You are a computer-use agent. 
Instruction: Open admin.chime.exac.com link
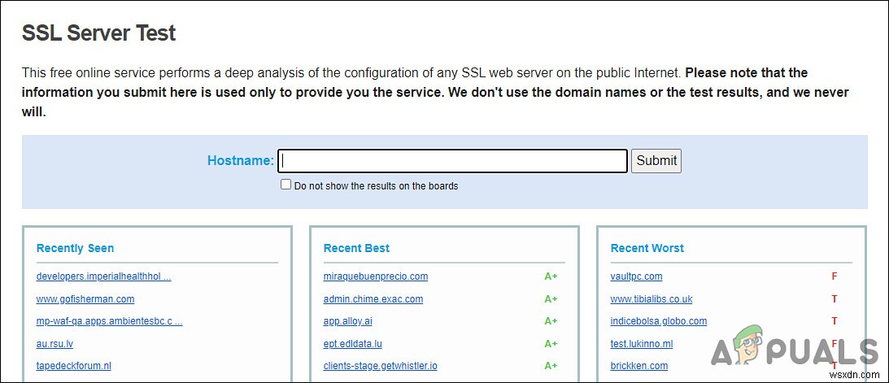point(373,298)
